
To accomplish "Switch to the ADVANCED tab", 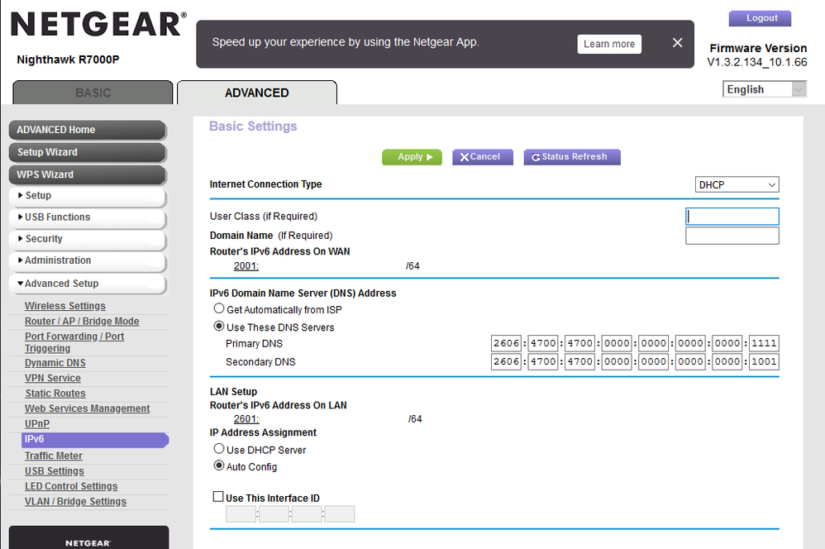I will [257, 93].
